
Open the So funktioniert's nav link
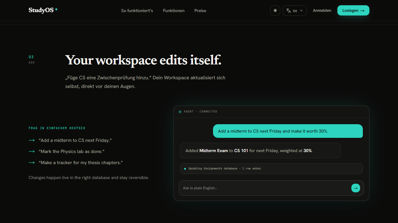[137, 11]
